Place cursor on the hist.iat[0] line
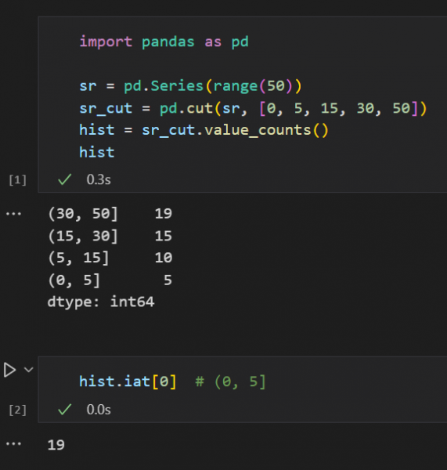Screen dimensions: 447x470 (172, 382)
